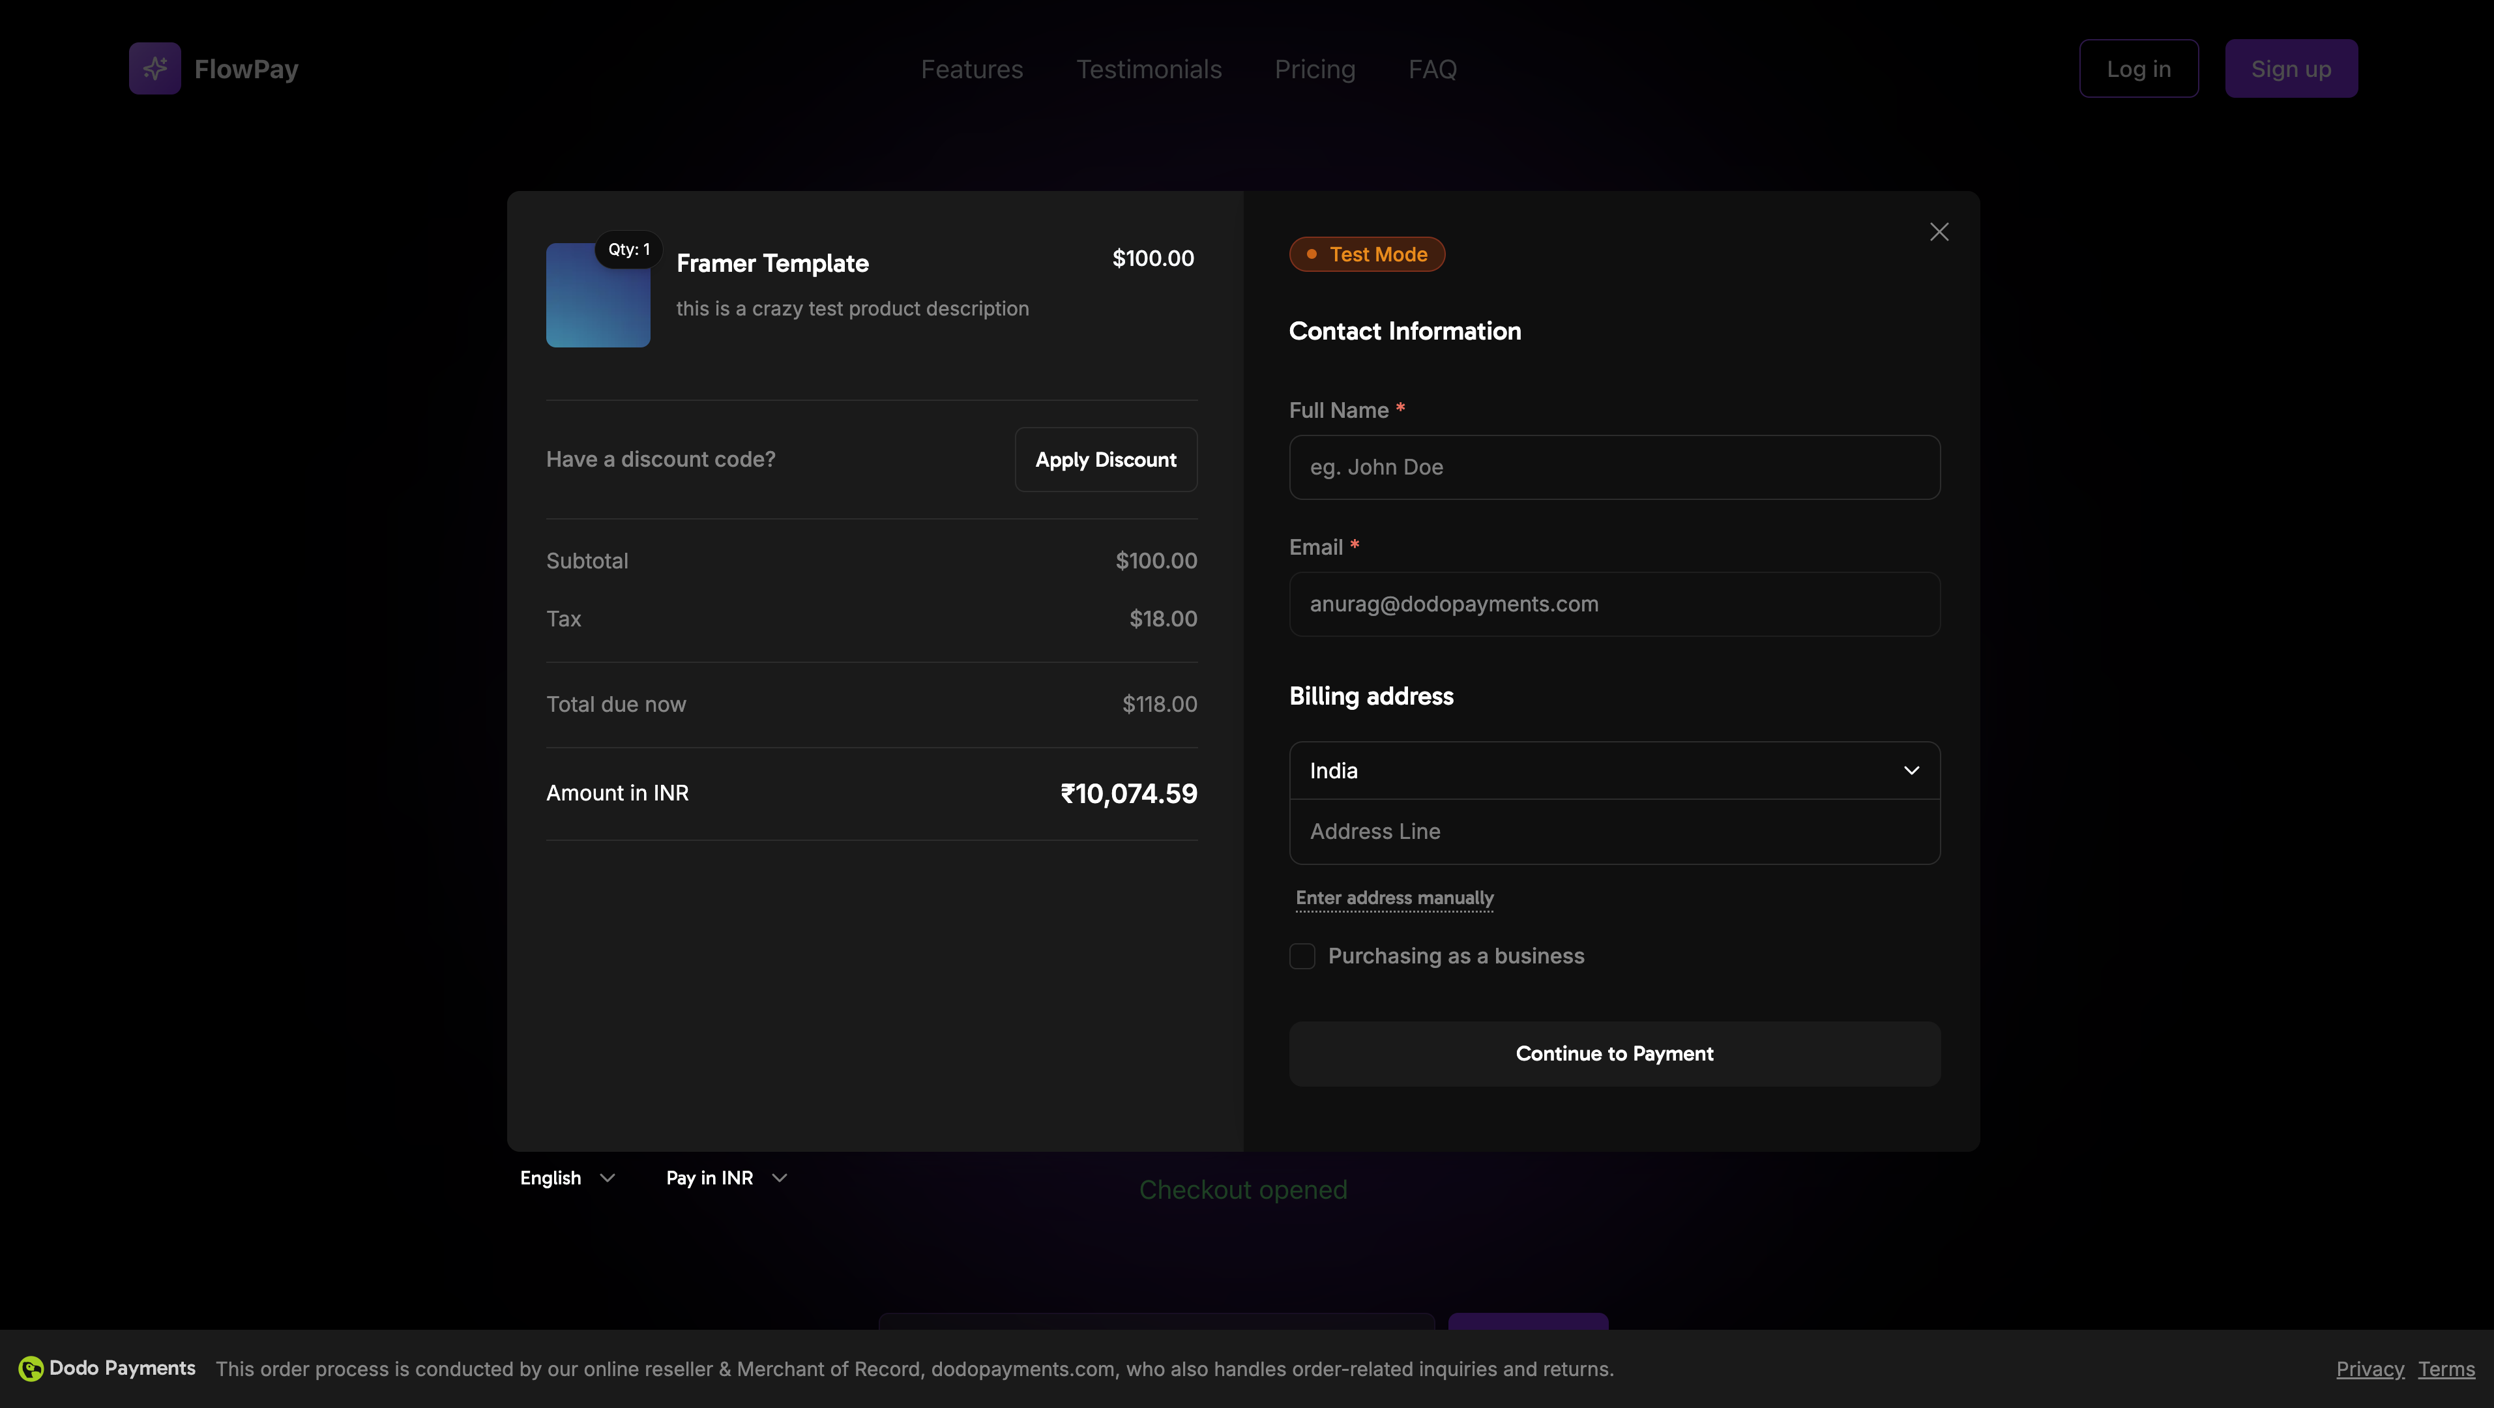The image size is (2494, 1408).
Task: Click the Dodo Payments bird logo icon
Action: point(32,1368)
